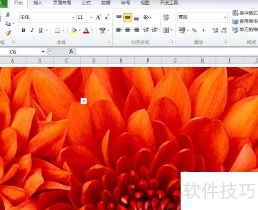Expand the Name Box dropdown arrow
This screenshot has width=258, height=210.
(43, 52)
